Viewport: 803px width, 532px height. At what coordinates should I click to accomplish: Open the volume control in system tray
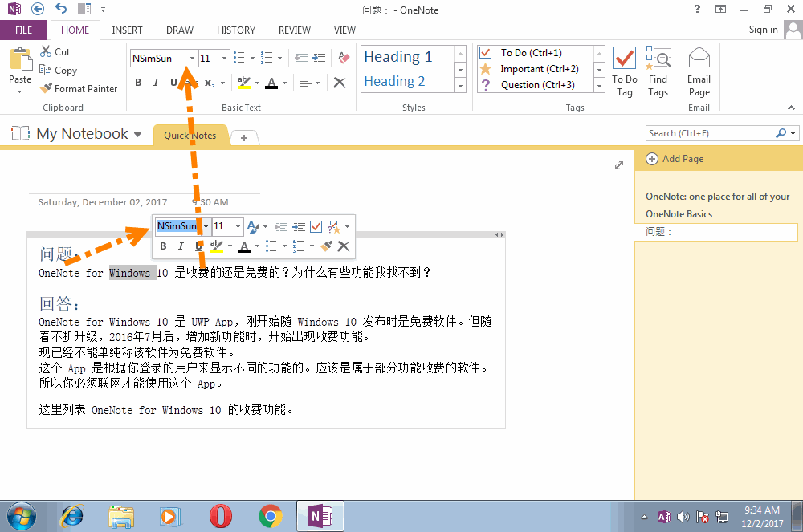pos(683,517)
